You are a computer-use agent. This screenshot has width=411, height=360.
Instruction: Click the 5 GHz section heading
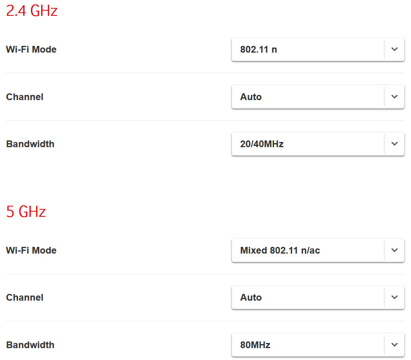(x=26, y=212)
